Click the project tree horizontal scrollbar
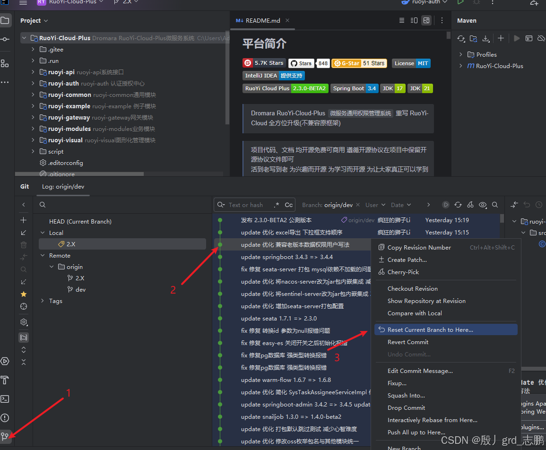 (79, 174)
